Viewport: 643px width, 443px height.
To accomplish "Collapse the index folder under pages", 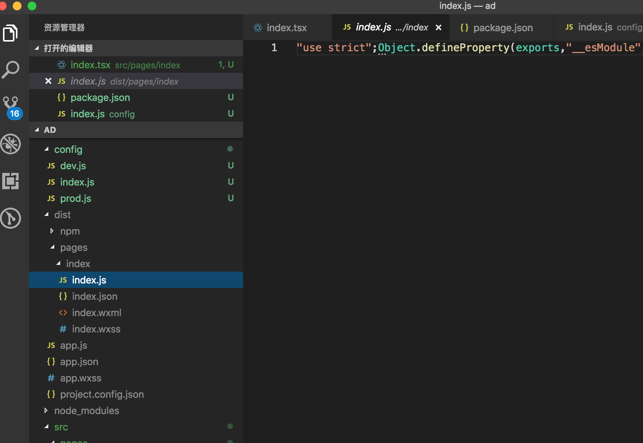I will tap(58, 263).
